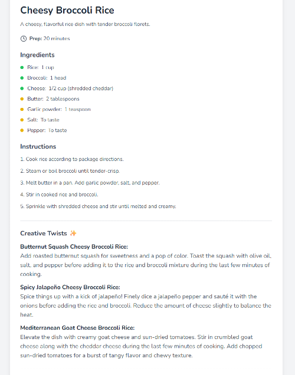
Task: Click step 5 about sprinkling shredded cheese
Action: 98,206
